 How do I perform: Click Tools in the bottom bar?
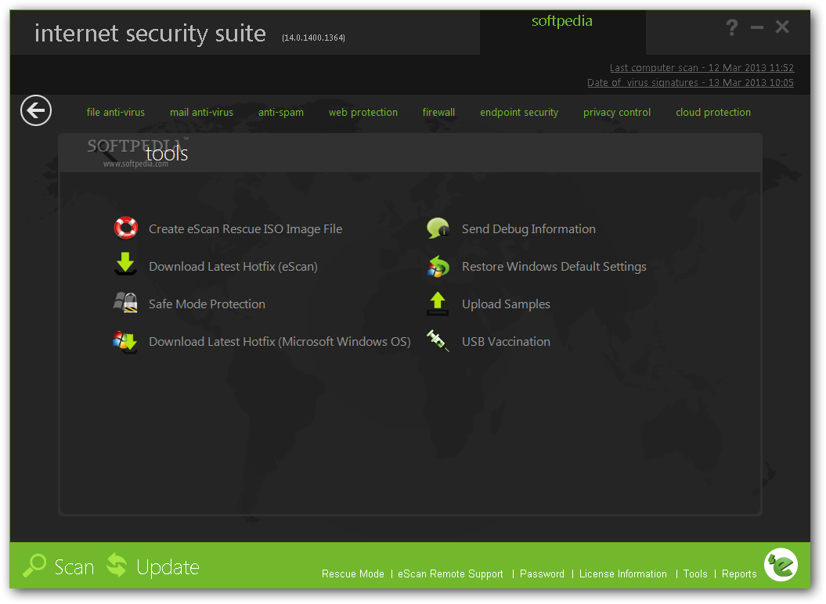(695, 574)
